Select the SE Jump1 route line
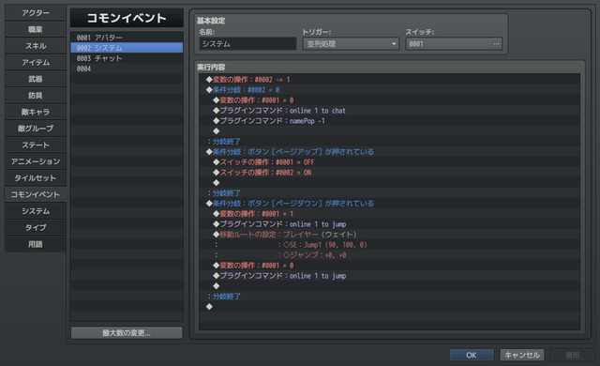This screenshot has width=600, height=366. [x=390, y=245]
